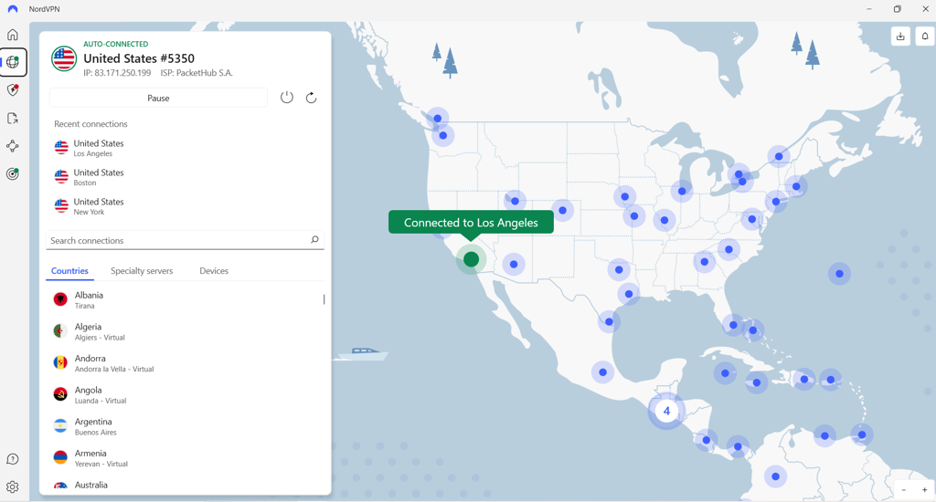Click the Bermuda server dot in the Atlantic
Image resolution: width=936 pixels, height=502 pixels.
point(839,274)
